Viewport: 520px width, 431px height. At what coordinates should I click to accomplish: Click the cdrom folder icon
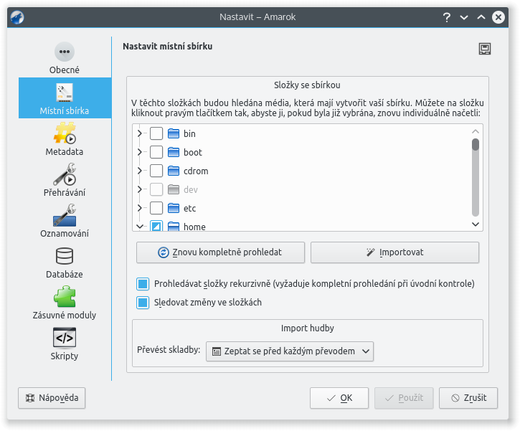[x=173, y=171]
